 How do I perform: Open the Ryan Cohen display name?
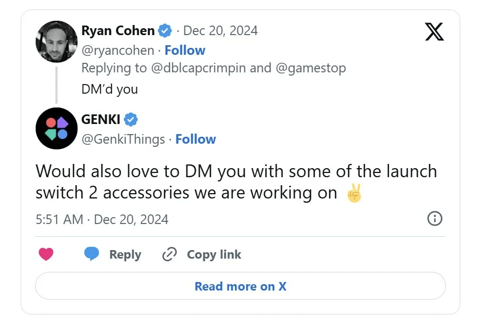pos(118,31)
